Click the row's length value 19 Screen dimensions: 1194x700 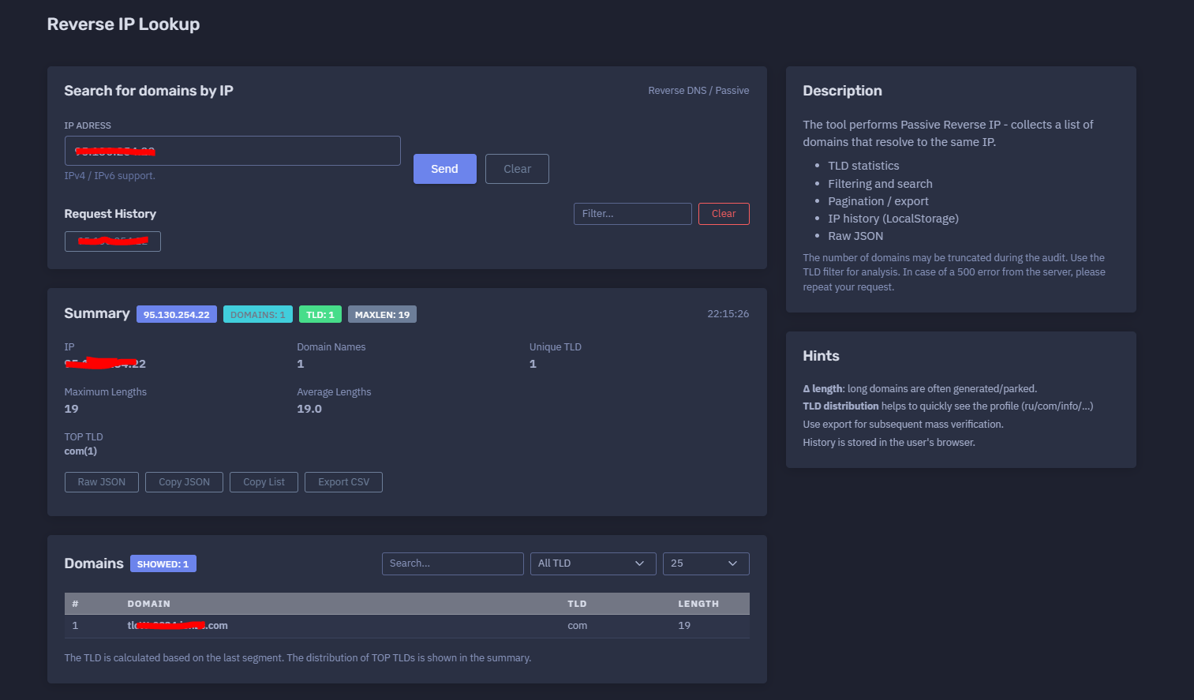[x=684, y=626]
